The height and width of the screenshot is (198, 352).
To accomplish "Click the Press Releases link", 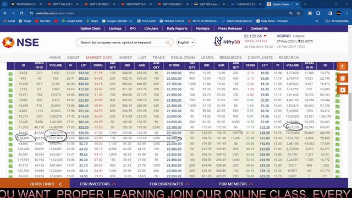I will coord(230,29).
